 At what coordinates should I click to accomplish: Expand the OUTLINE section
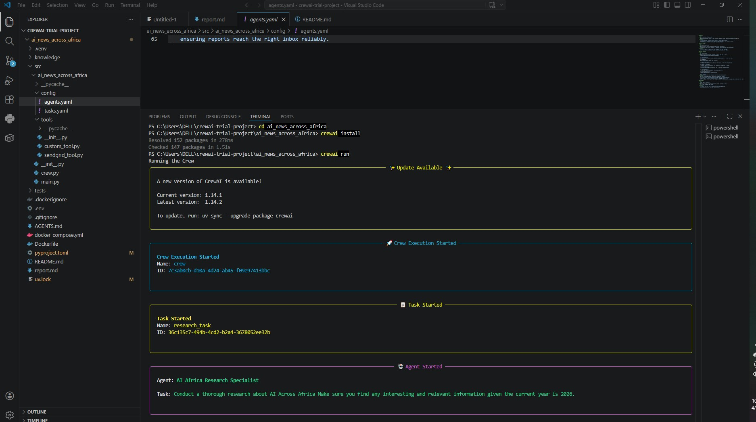[37, 412]
